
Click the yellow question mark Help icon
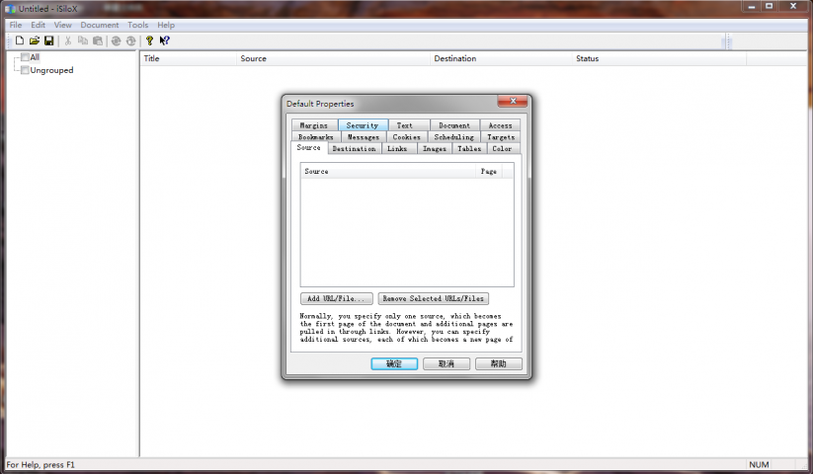coord(149,40)
